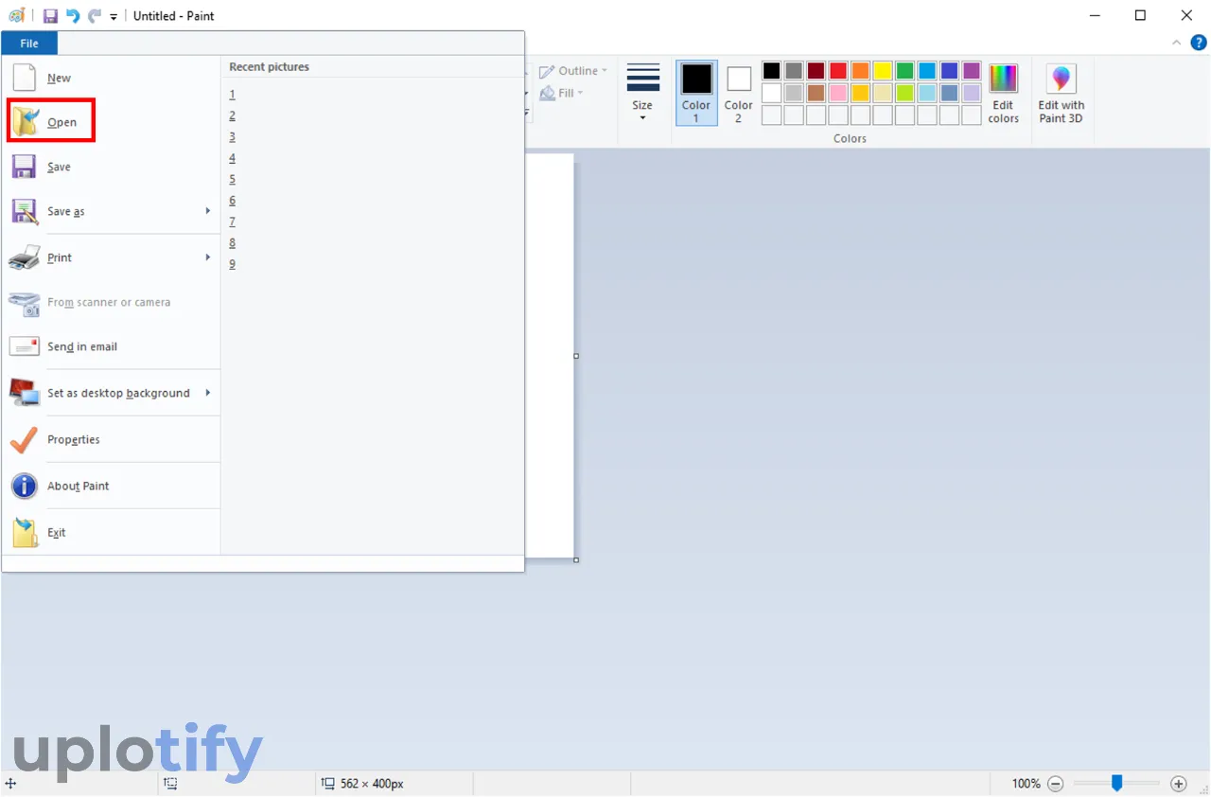Expand the Save as submenu arrow
This screenshot has width=1211, height=797.
(208, 211)
